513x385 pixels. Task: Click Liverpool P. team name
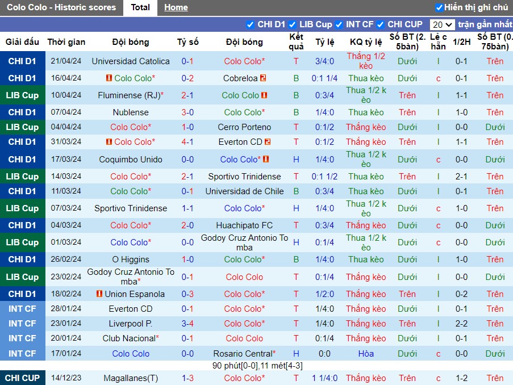tap(131, 324)
